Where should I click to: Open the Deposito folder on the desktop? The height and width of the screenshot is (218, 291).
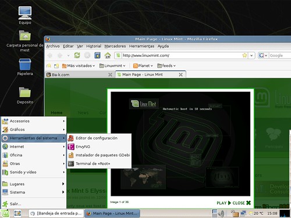[25, 95]
